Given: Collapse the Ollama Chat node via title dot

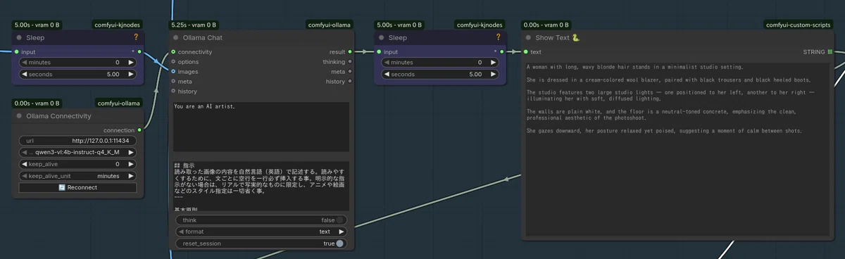Looking at the screenshot, I should pos(175,37).
